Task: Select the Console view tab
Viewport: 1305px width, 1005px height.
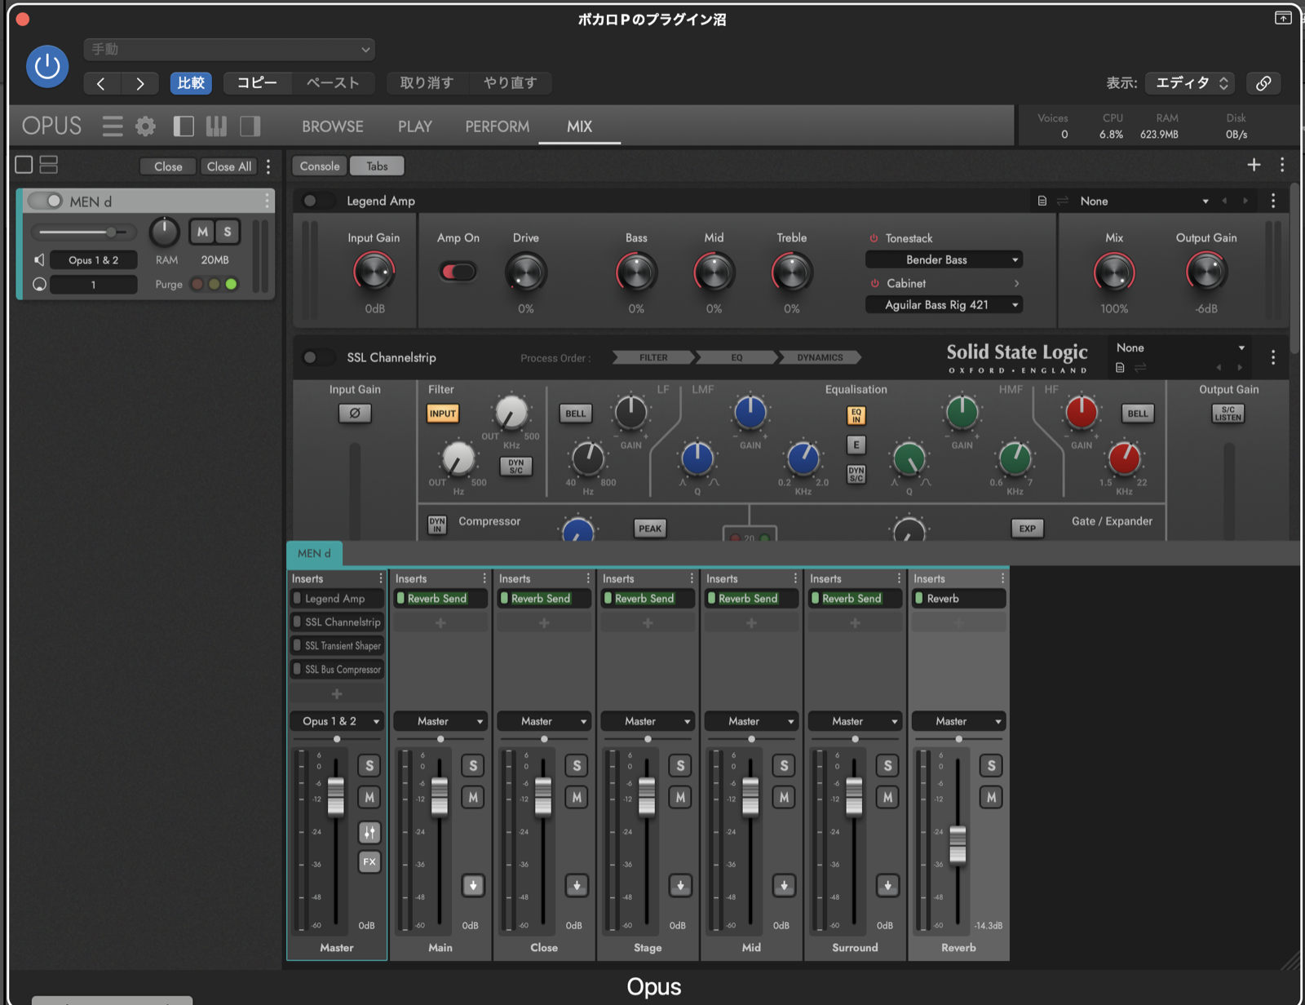Action: click(320, 166)
